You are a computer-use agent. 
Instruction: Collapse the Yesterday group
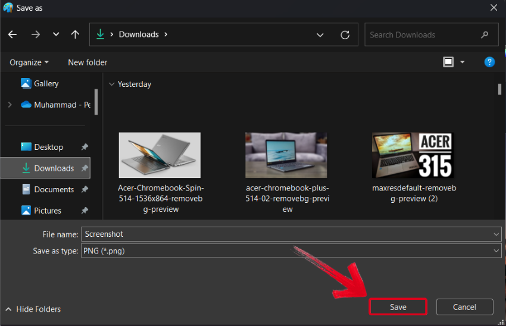coord(112,84)
